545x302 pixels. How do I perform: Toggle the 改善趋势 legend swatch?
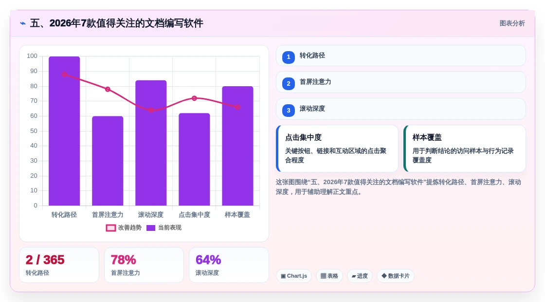[111, 228]
